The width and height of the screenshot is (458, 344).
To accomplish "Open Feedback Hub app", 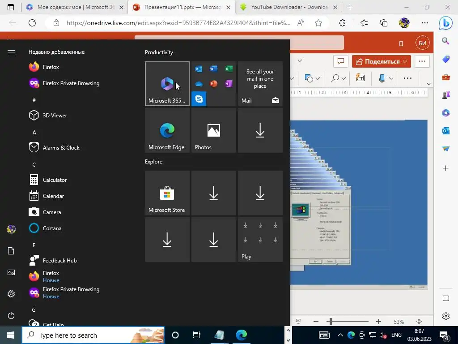I will 53,260.
